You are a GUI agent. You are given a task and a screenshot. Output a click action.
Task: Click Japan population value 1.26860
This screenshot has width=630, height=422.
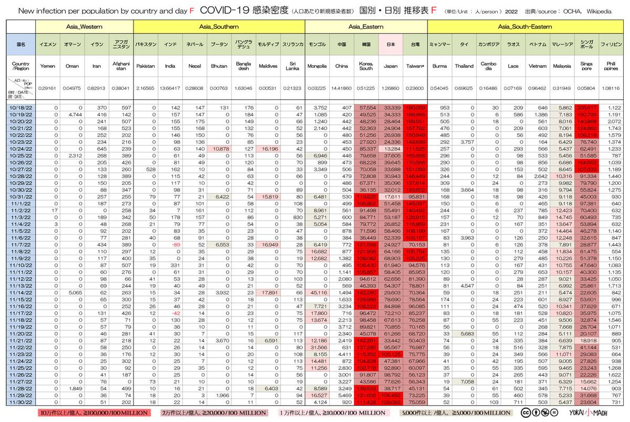coord(390,88)
